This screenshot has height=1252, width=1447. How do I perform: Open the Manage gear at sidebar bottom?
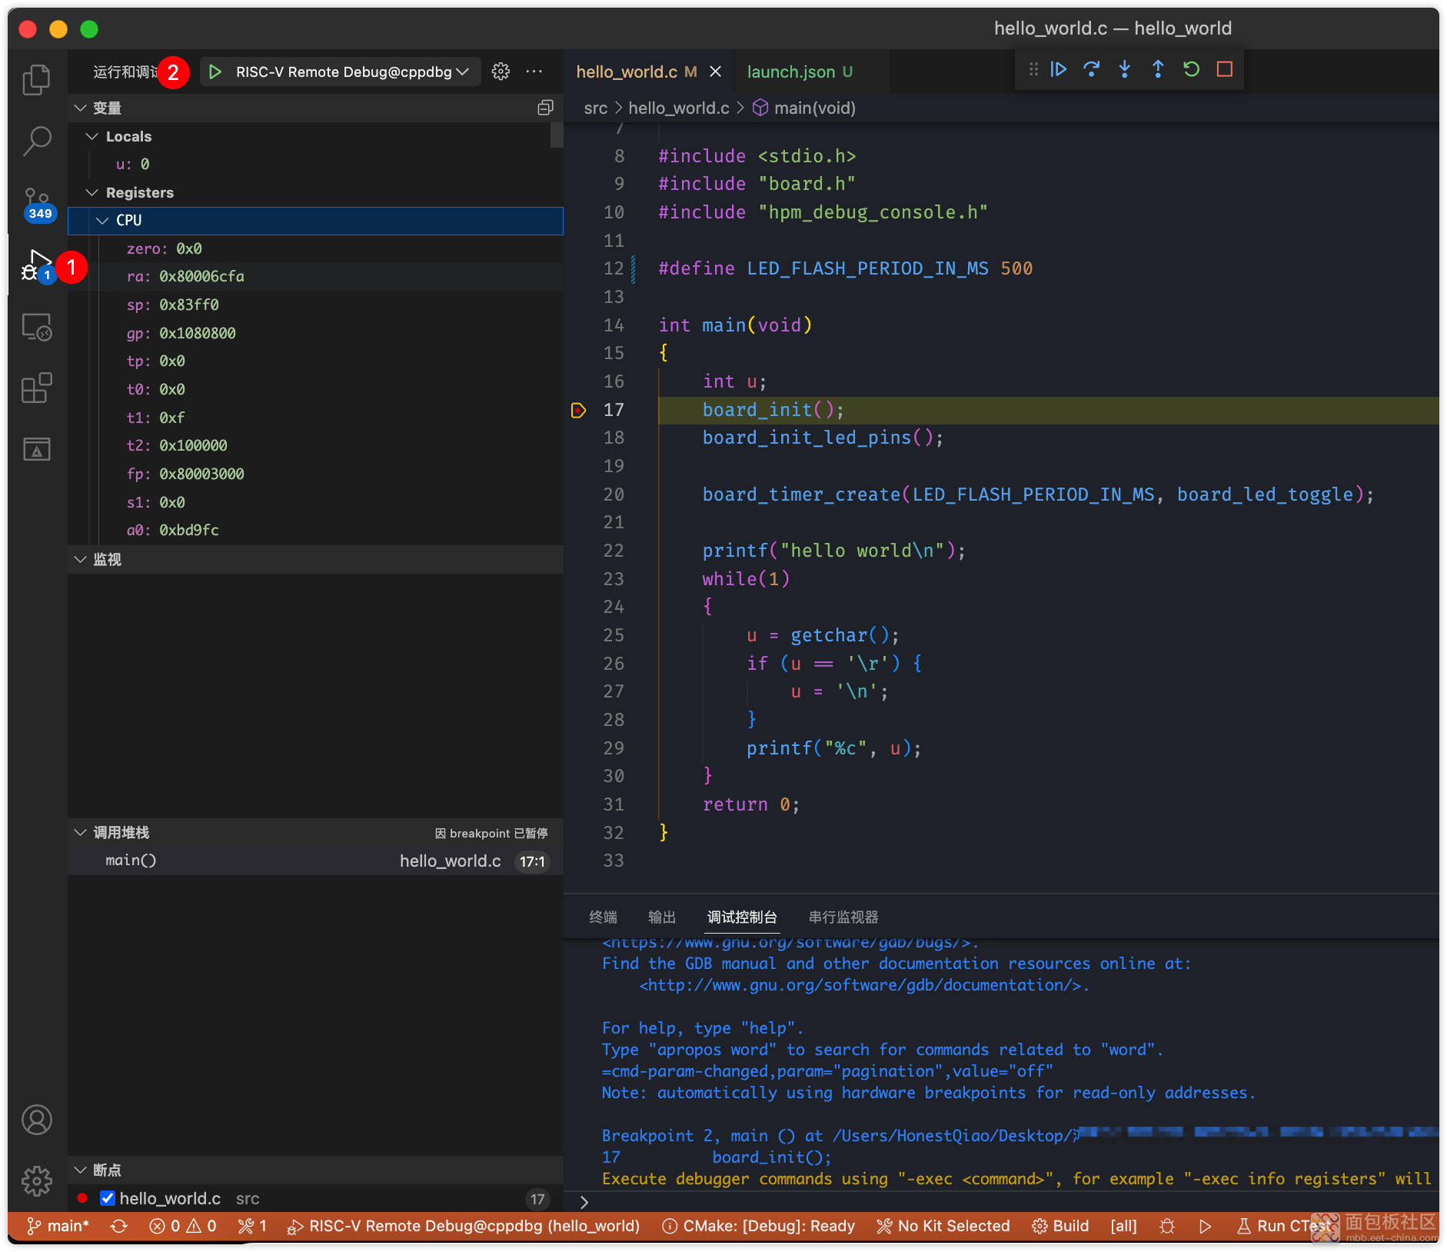tap(36, 1180)
